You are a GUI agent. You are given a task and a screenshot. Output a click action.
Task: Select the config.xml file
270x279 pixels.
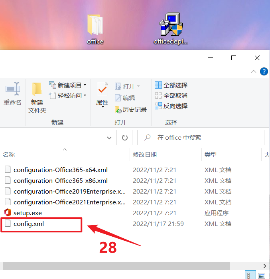[28, 224]
